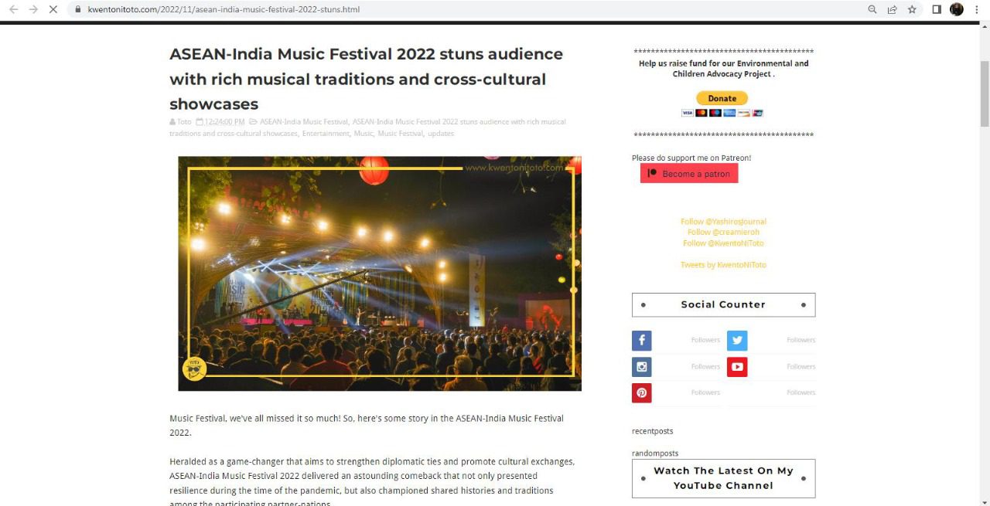Click the festival concert photo

click(380, 273)
